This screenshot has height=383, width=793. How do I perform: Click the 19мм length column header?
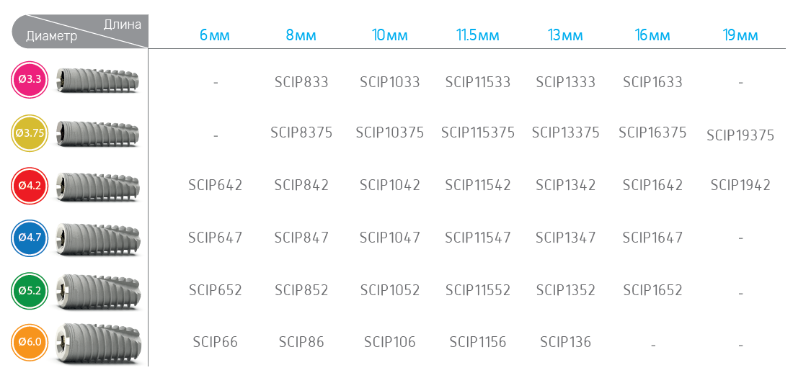pyautogui.click(x=740, y=35)
